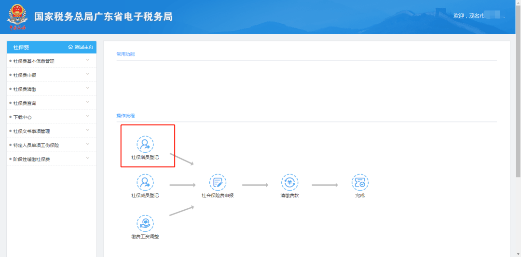
Task: Click the 社会保险费申报 label
Action: click(218, 196)
